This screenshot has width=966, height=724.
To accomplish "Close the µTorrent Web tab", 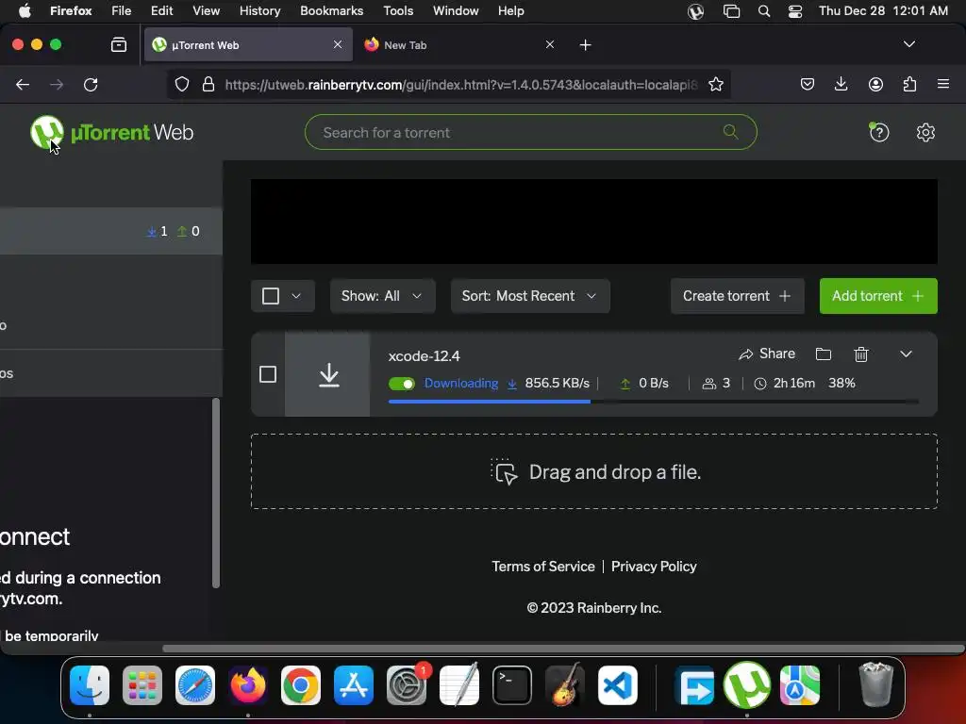I will click(x=338, y=44).
